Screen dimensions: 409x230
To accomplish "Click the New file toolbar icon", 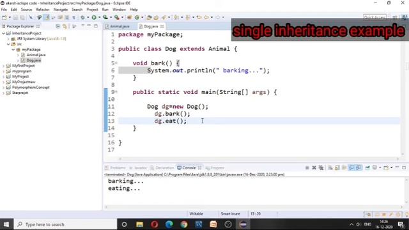I will tap(4, 17).
